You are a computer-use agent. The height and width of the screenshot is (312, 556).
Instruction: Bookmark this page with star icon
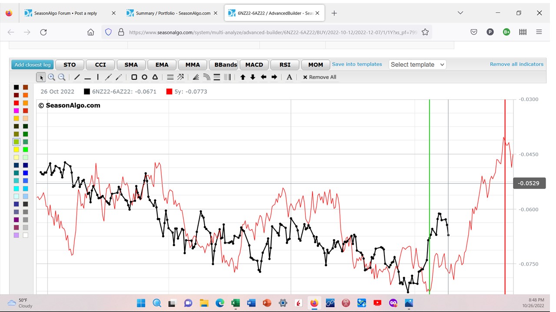425,32
